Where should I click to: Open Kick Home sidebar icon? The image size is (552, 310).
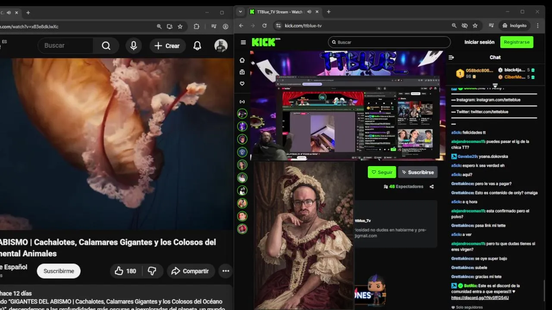pos(242,60)
